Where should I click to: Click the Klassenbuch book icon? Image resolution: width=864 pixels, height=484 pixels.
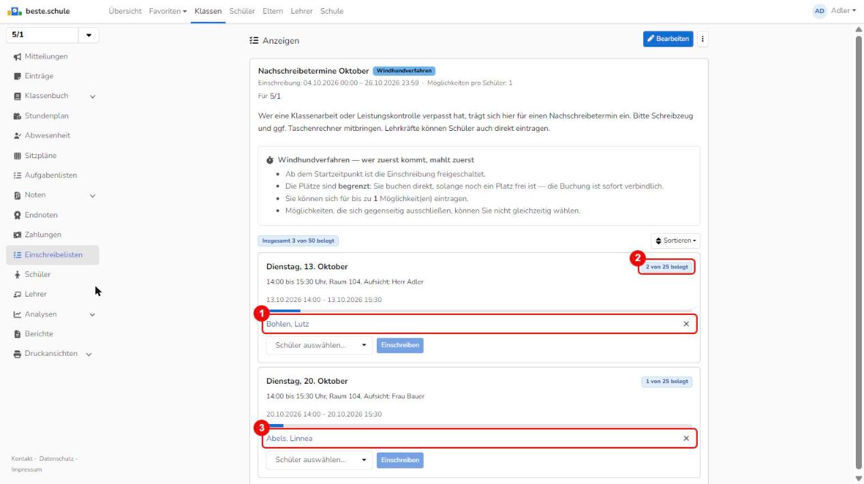pos(16,95)
